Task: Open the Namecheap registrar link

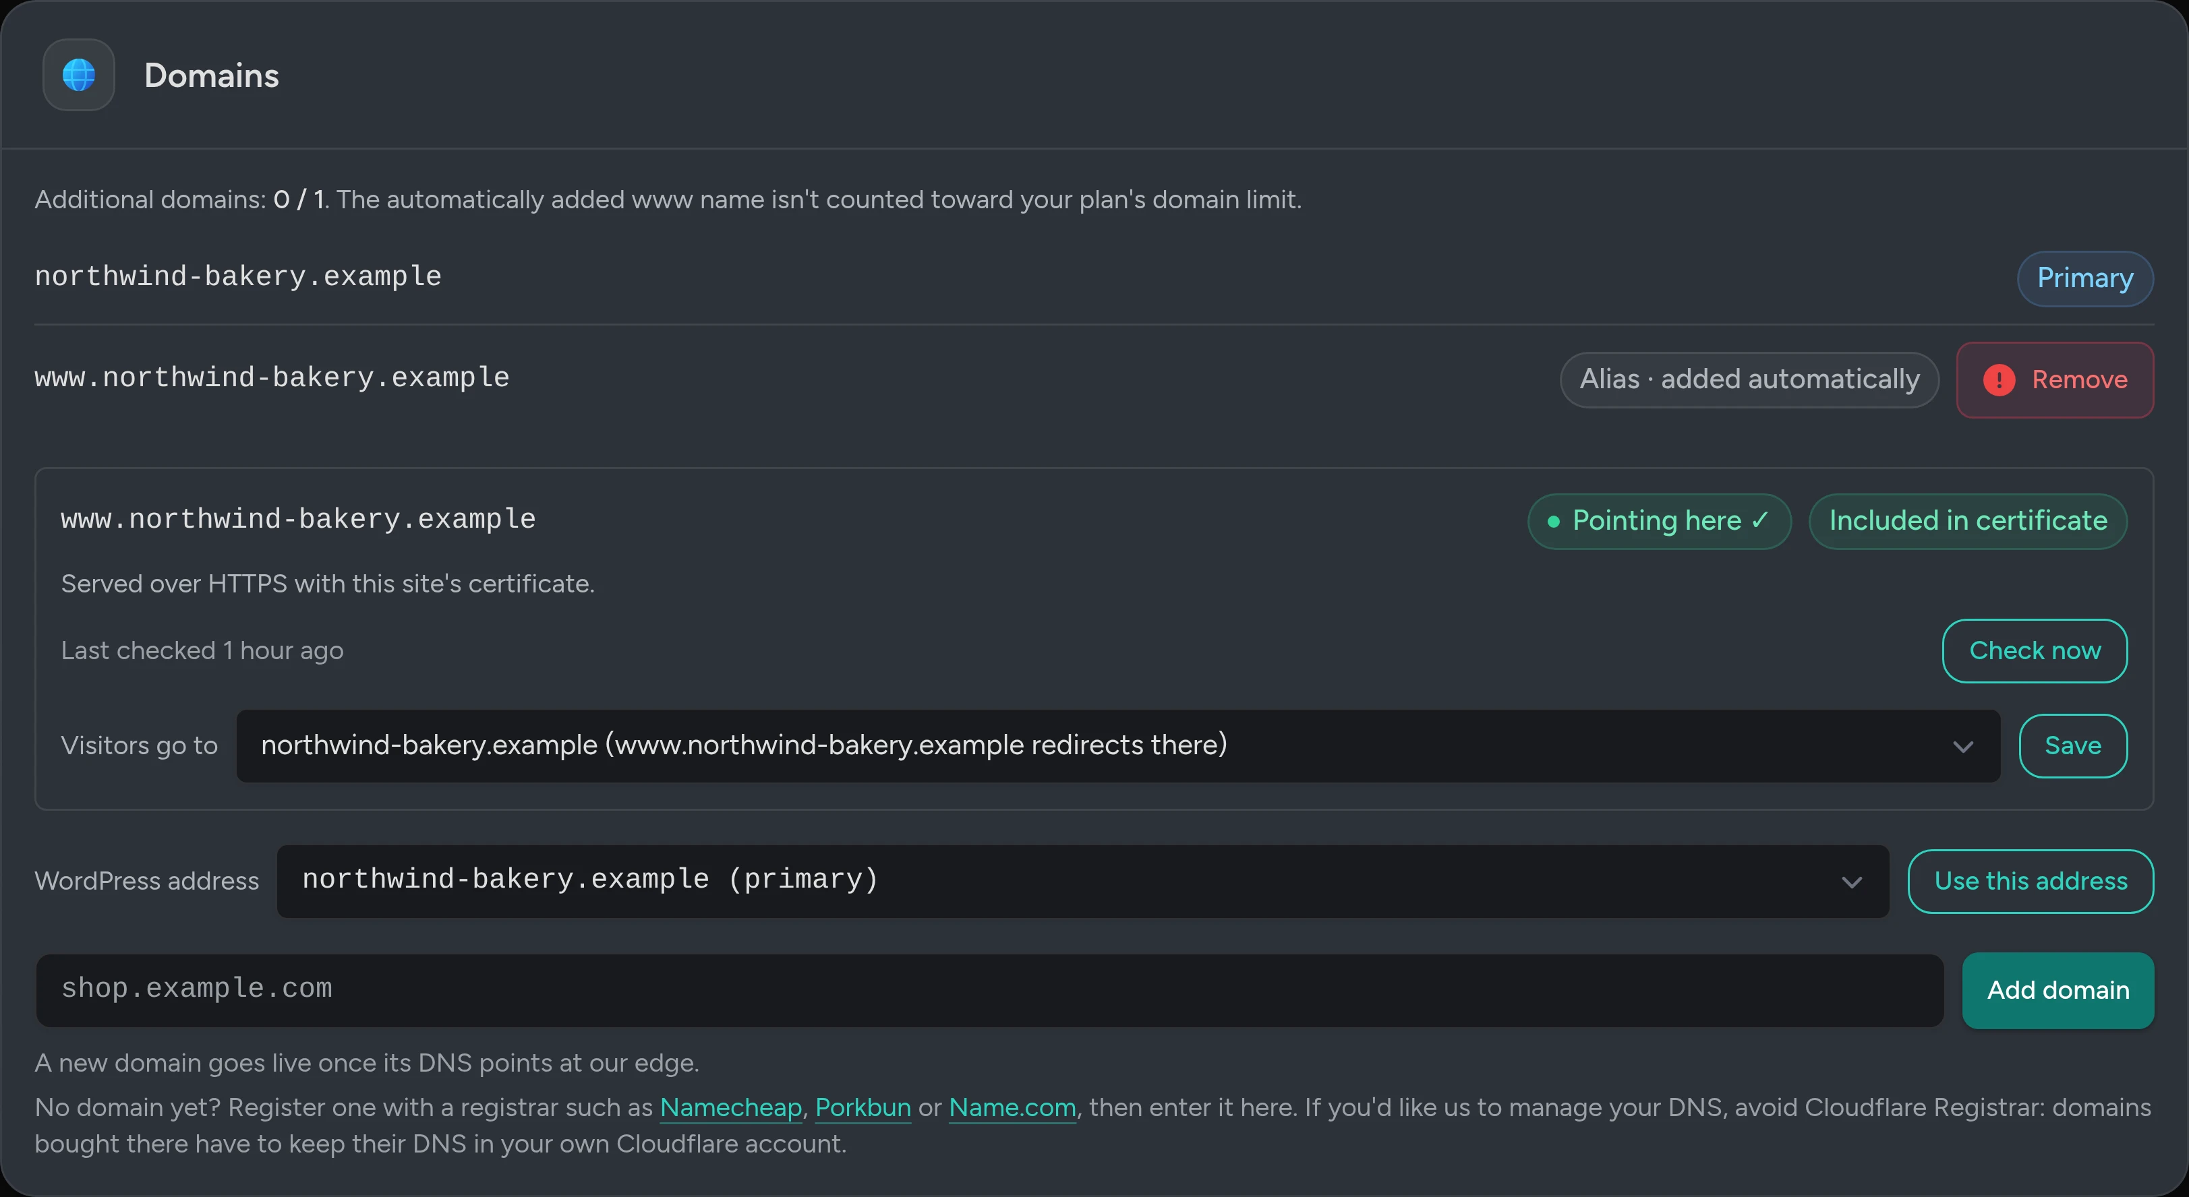Action: (731, 1108)
